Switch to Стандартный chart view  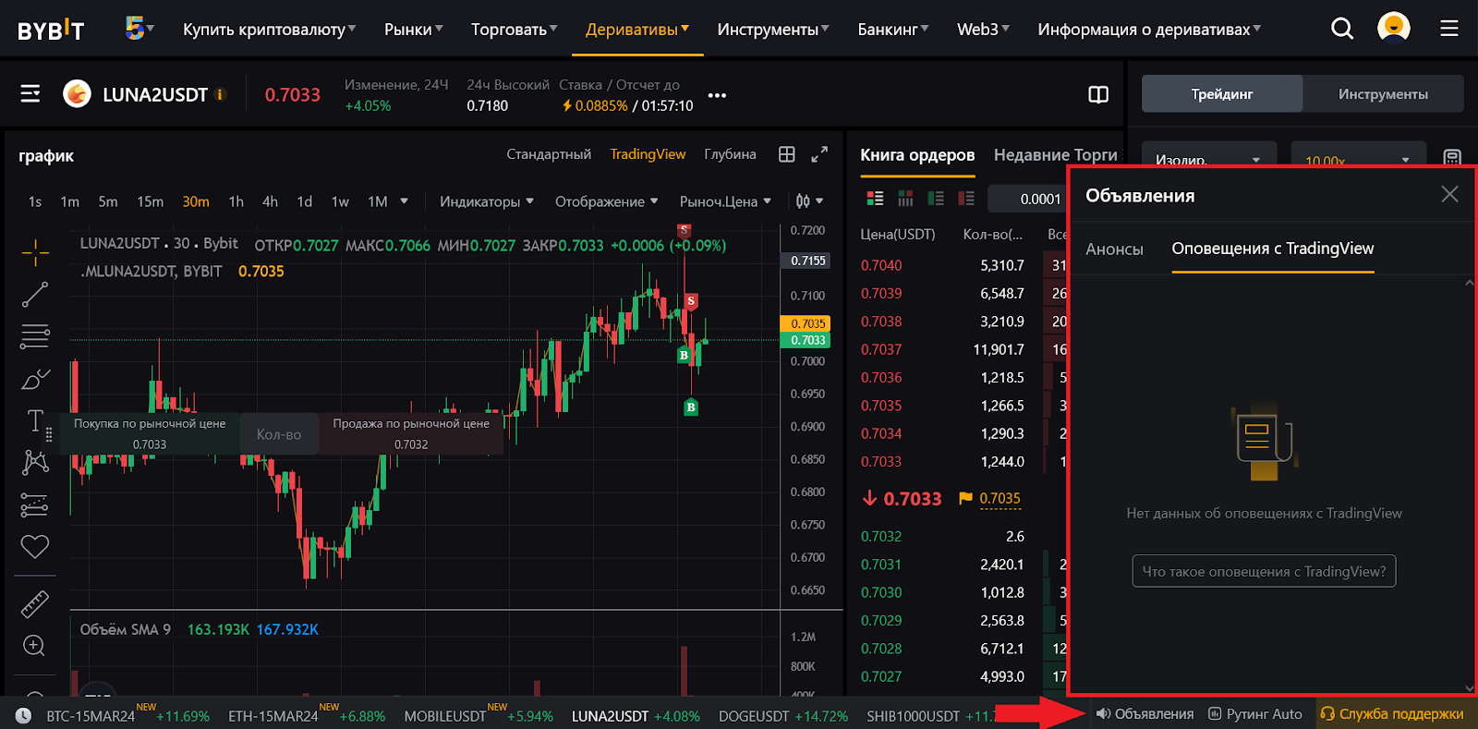pyautogui.click(x=549, y=154)
